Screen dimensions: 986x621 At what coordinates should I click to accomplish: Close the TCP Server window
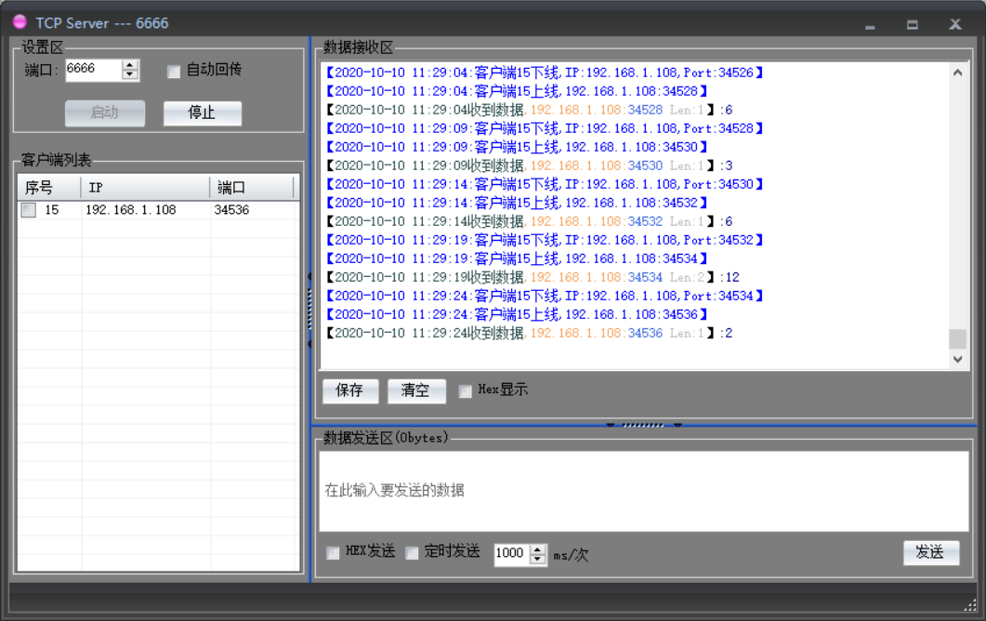(955, 24)
